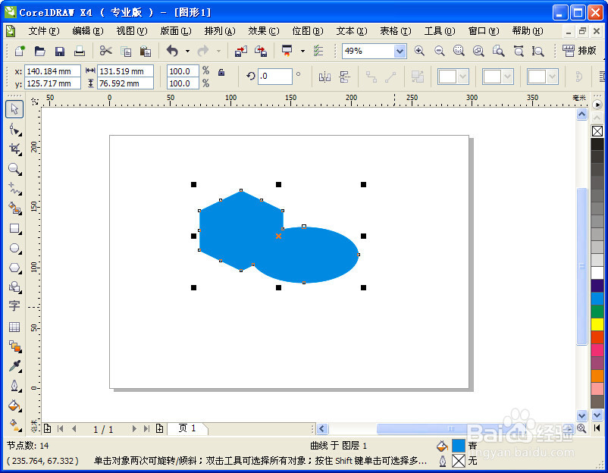Open the application launcher dropdown arrow
Screen dimensions: 608x473
302,51
